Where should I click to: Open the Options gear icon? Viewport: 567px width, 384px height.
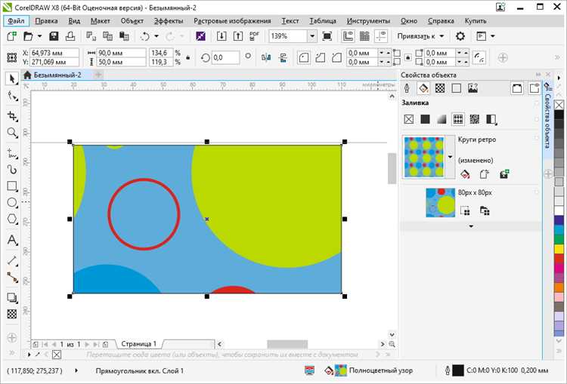[x=460, y=36]
